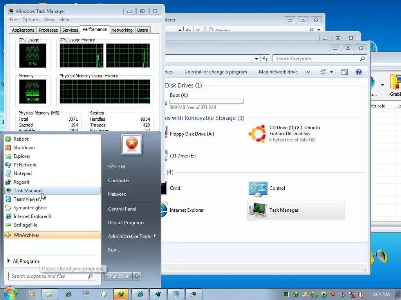Switch to the Networking tab
This screenshot has width=401, height=300.
[x=122, y=30]
